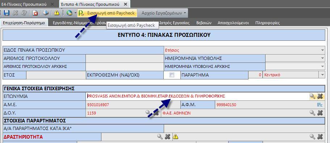
Task: Select the Επιχείρηση-Παράρτημα tab
Action: tap(24, 23)
